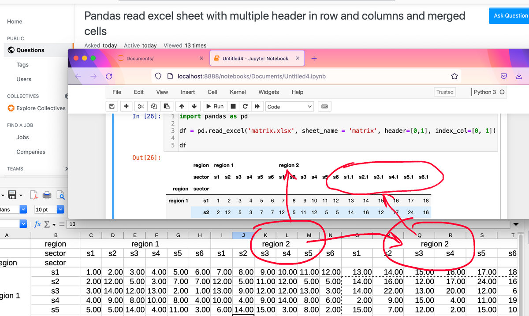
Task: Open the command palette keyboard icon
Action: pyautogui.click(x=324, y=106)
